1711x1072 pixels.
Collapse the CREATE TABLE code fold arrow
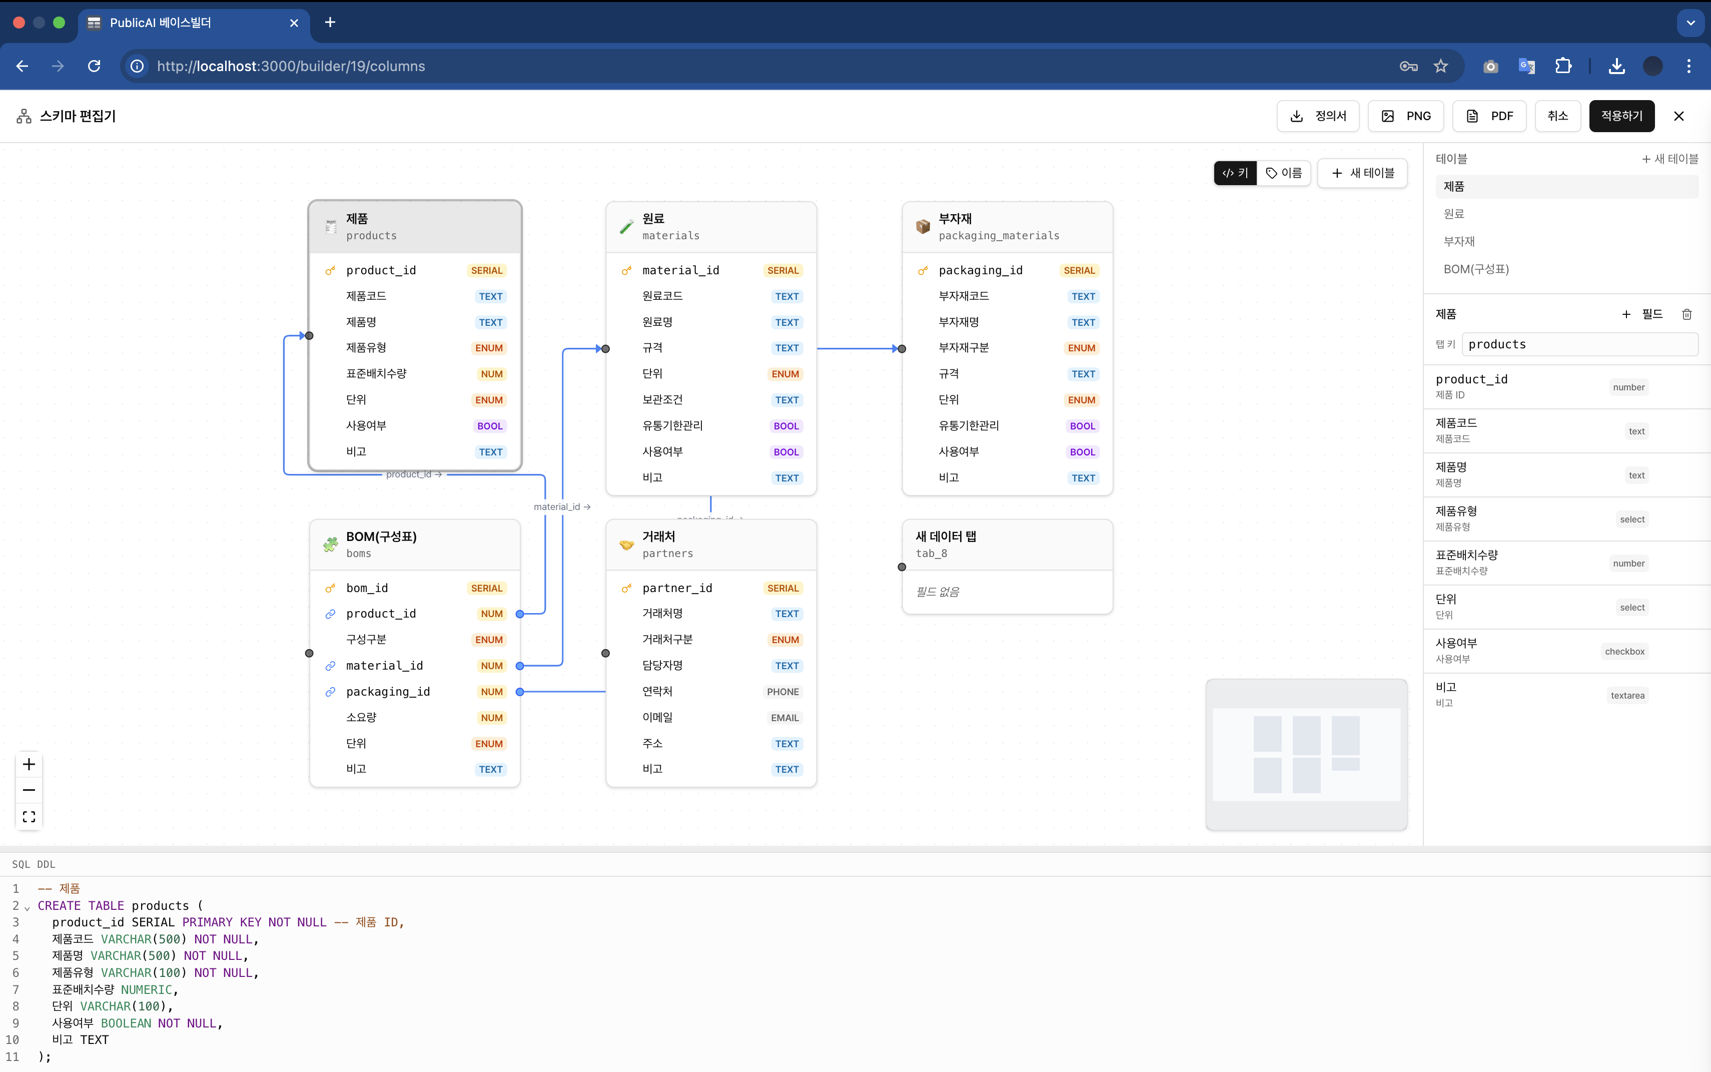pos(27,907)
